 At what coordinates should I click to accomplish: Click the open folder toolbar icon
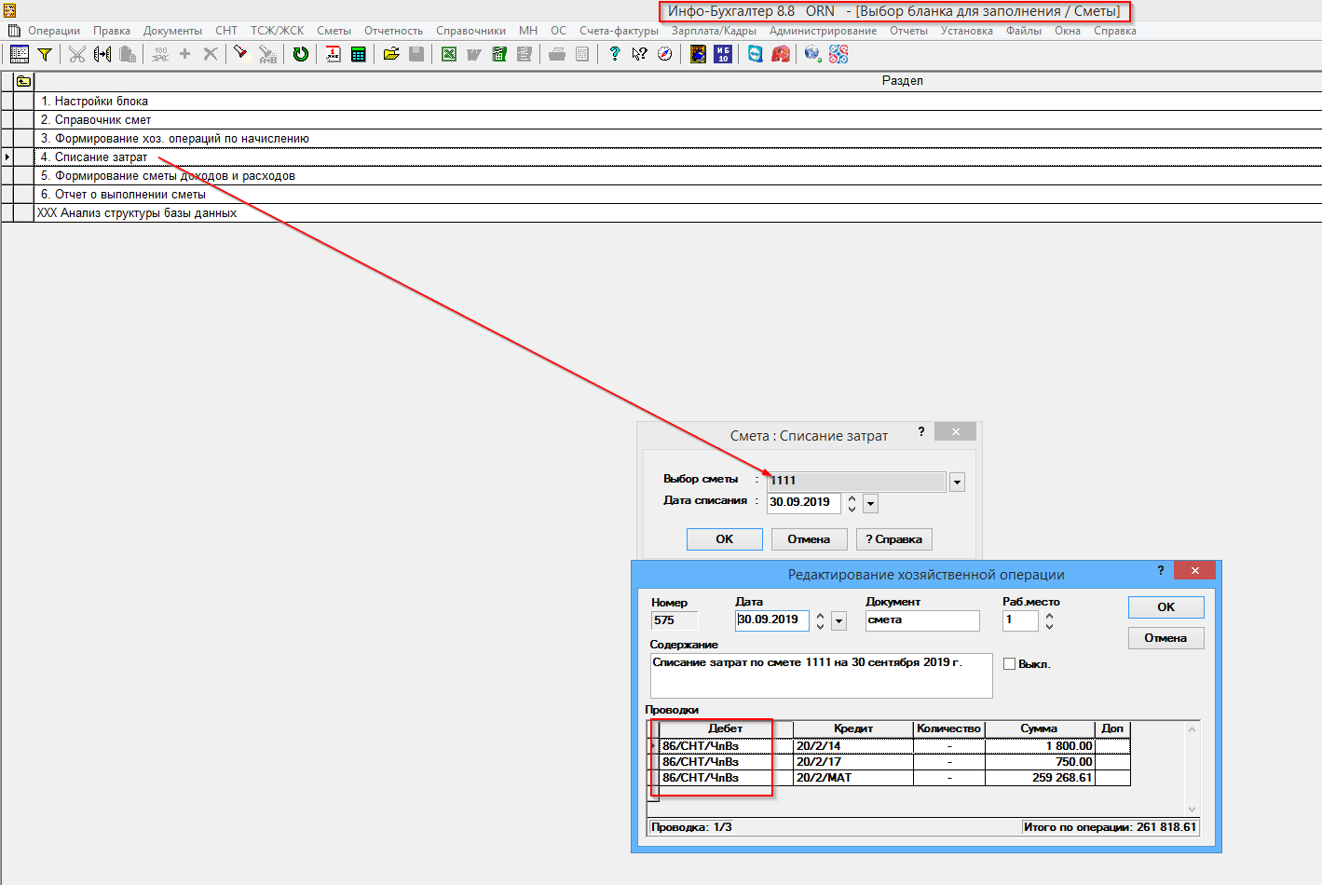point(391,54)
